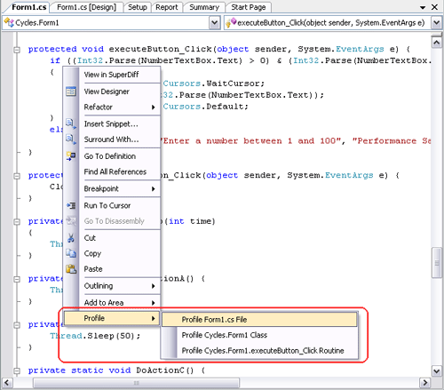The image size is (444, 390).
Task: Open the Cycles.Form1 class dropdown
Action: tap(215, 23)
